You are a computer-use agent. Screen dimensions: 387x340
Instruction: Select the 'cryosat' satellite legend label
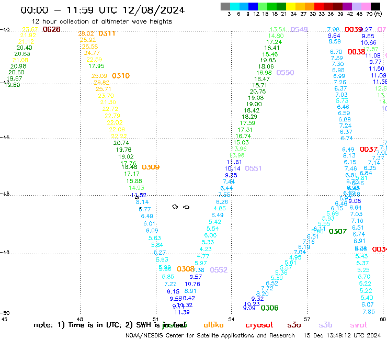click(259, 325)
